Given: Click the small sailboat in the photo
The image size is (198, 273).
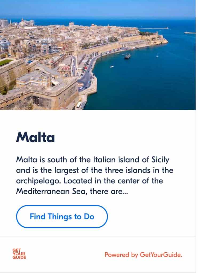Looking at the screenshot, I should click(157, 56).
